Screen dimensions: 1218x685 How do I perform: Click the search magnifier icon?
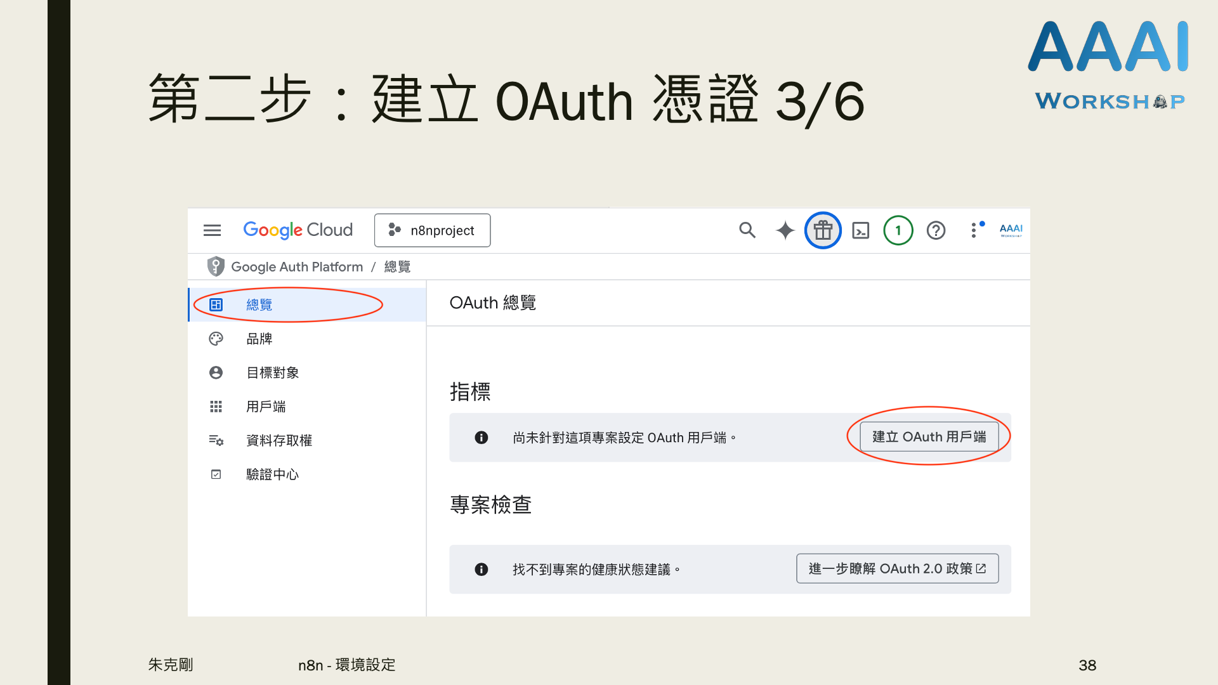point(747,230)
